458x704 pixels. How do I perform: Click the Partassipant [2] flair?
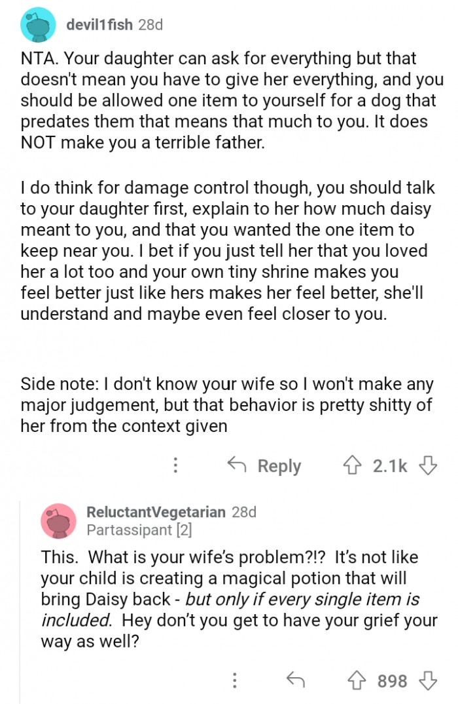coord(139,529)
